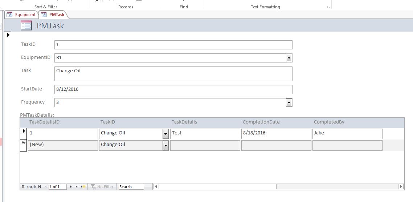Click the main form record selector arrow
Image resolution: width=413 pixels, height=202 pixels.
[8, 35]
